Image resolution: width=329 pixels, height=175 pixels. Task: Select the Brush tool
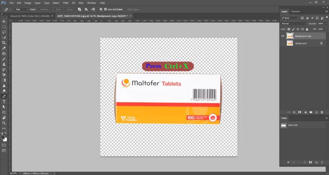4,59
